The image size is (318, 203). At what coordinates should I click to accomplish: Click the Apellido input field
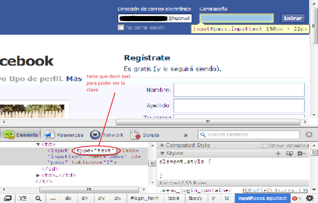tap(239, 105)
